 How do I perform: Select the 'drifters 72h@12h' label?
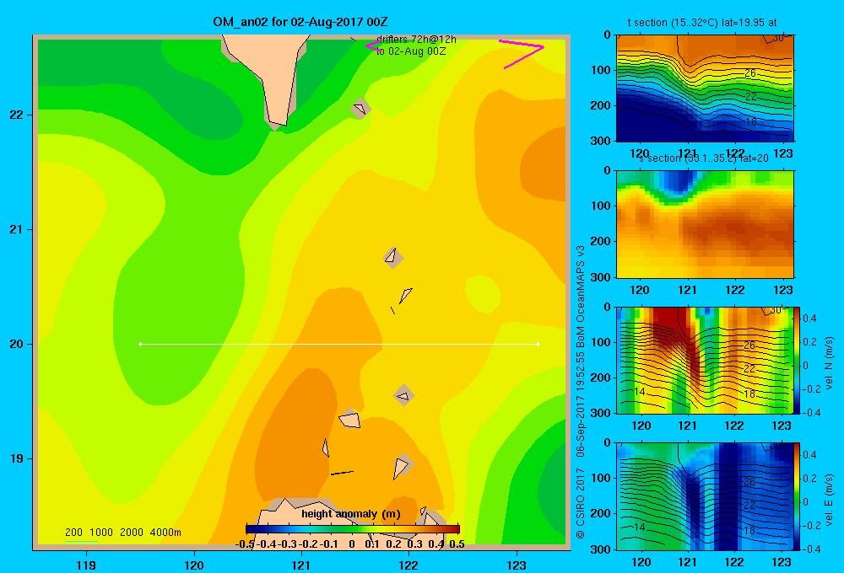(x=416, y=40)
